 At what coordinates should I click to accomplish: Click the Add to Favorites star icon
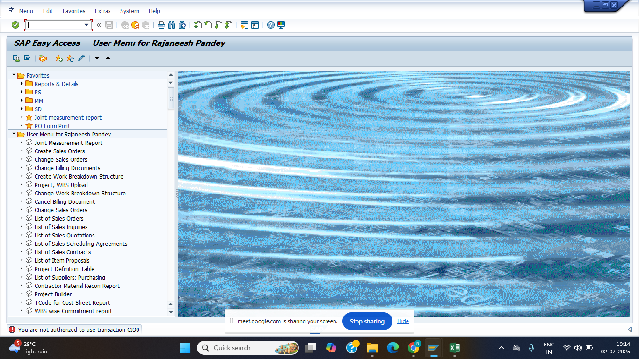(x=58, y=58)
